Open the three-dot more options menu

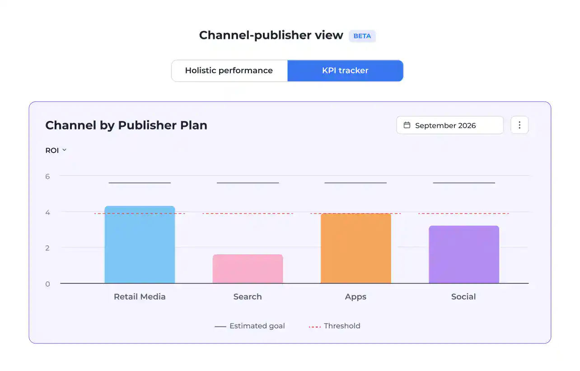519,125
